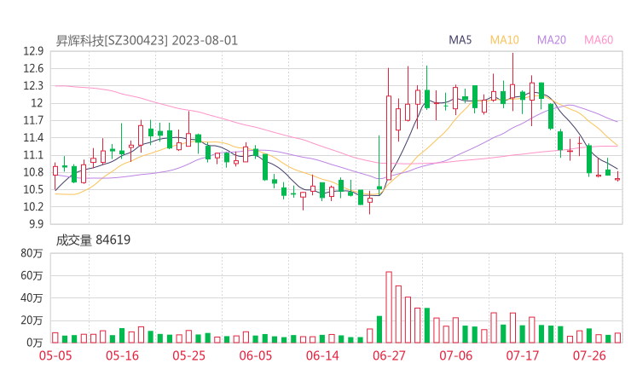Click the 20万 volume axis label

click(x=32, y=320)
